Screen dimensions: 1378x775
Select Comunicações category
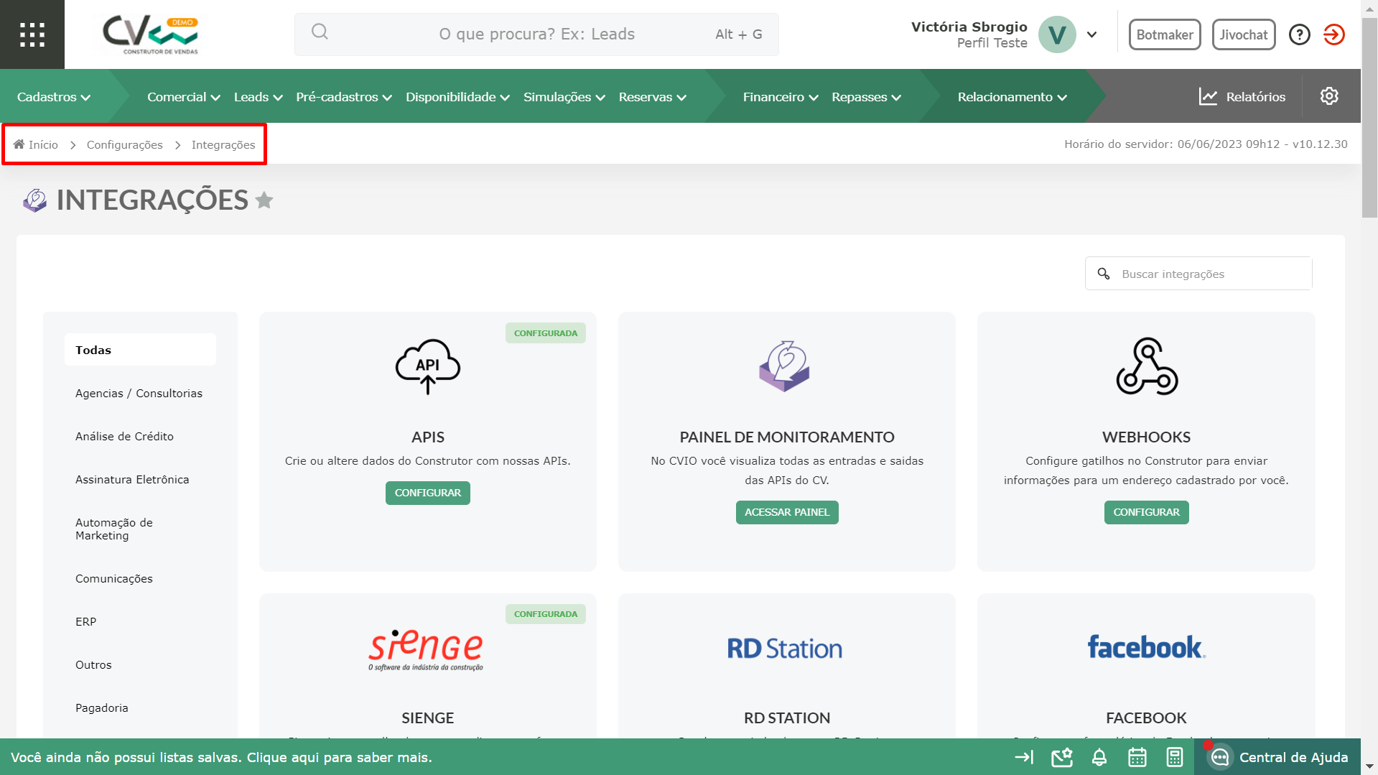[x=114, y=578]
